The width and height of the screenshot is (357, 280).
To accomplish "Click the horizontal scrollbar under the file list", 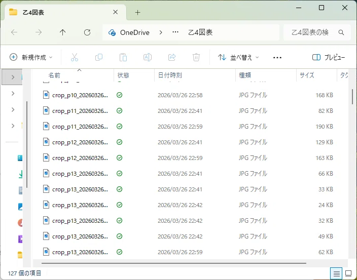I will [x=174, y=263].
